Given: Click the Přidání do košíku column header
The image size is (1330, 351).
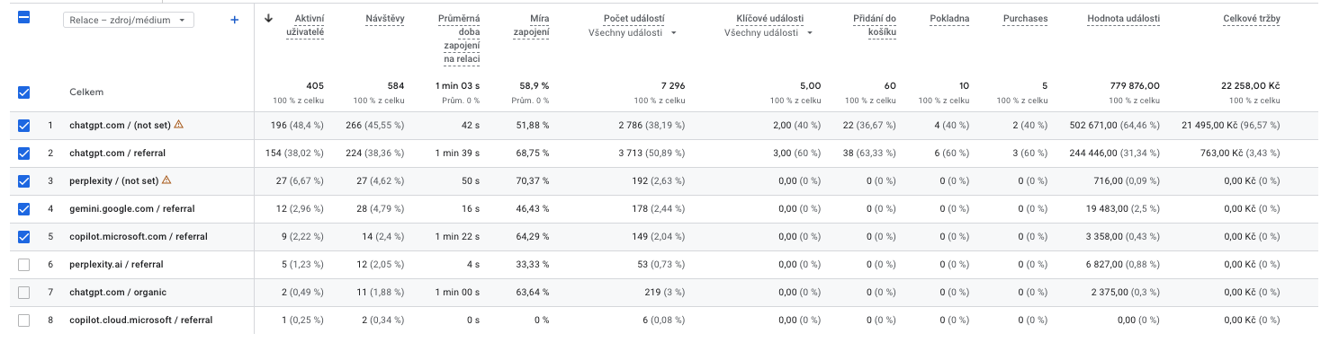Looking at the screenshot, I should tap(875, 25).
